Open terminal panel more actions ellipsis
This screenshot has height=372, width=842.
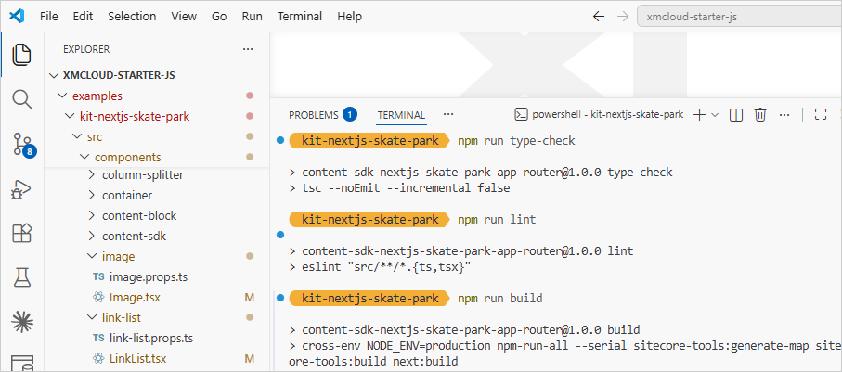[784, 114]
